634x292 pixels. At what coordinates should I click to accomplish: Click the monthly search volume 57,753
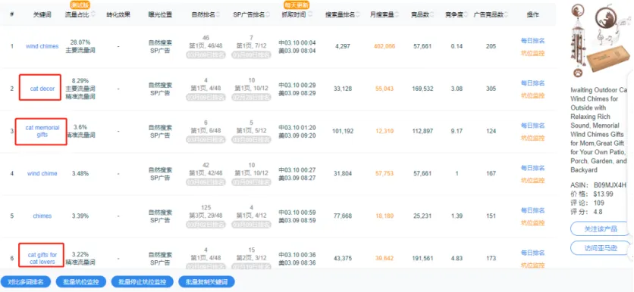384,173
